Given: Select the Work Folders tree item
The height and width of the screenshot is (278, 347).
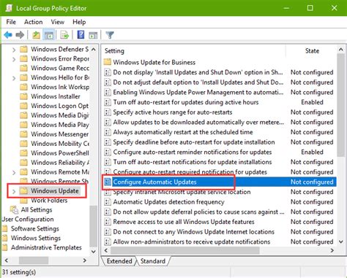Looking at the screenshot, I should coord(49,201).
